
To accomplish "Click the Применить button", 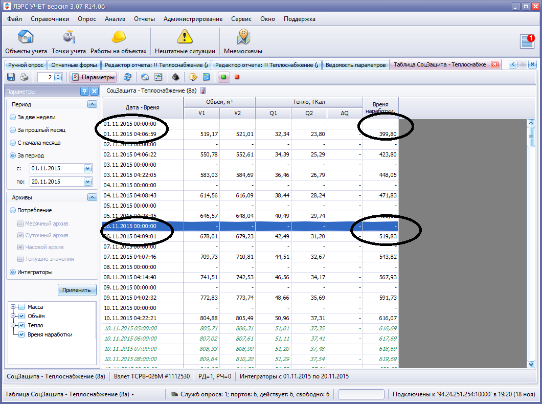I will (77, 290).
